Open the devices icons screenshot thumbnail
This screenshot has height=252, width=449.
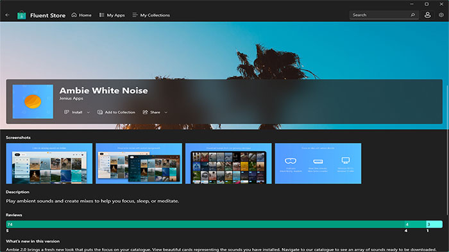point(318,164)
